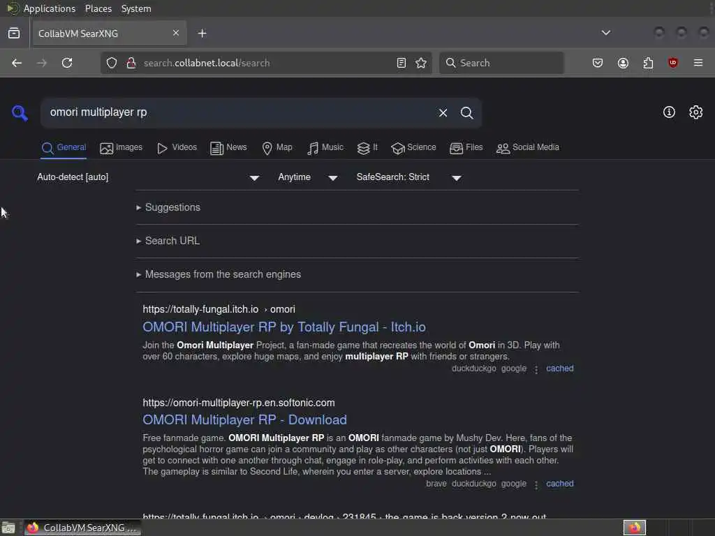
Task: Click the SearXNG magnifier logo
Action: tap(20, 112)
